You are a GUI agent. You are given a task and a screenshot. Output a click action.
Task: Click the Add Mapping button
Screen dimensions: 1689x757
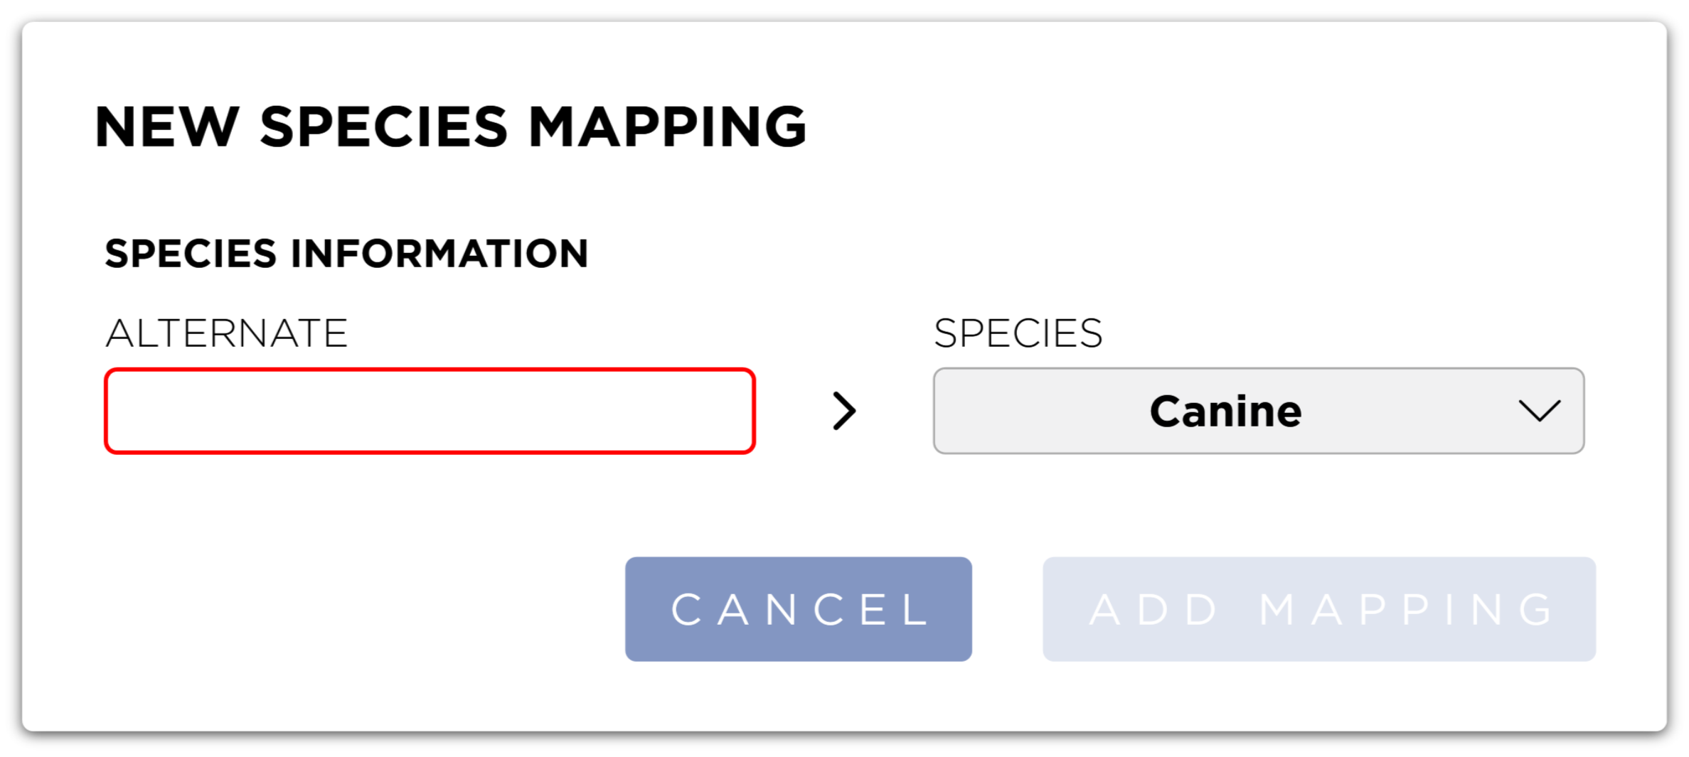1318,609
